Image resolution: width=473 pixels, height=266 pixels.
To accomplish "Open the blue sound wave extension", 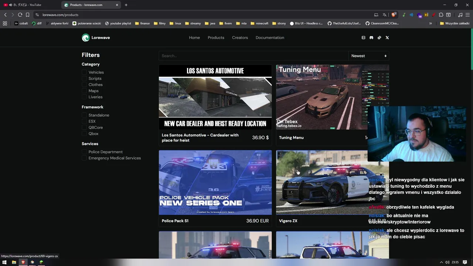I will (411, 15).
